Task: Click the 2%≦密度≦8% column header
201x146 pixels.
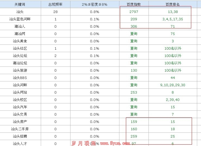Action: (94, 5)
